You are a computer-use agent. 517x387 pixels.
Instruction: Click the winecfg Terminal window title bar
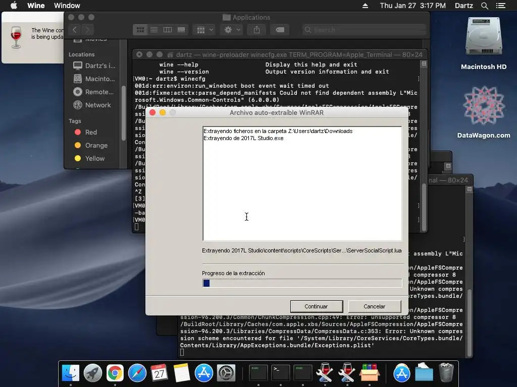(280, 54)
